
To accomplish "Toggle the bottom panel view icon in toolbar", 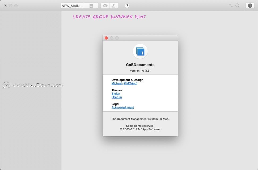I will coord(91,6).
